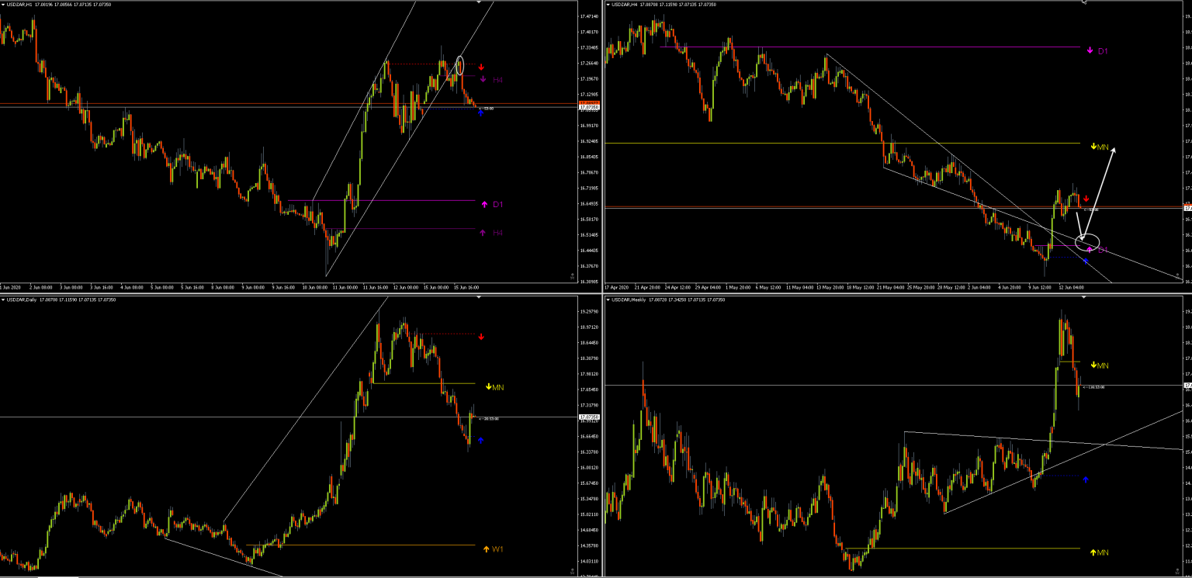1192x578 pixels.
Task: Select magenta up arrow beside lower D1 on H4 chart
Action: pyautogui.click(x=1090, y=250)
